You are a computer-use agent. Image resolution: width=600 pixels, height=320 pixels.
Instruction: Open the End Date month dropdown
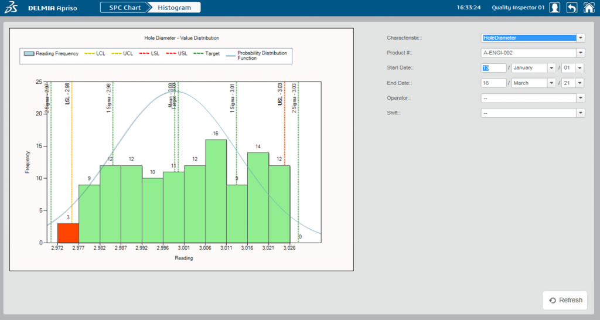tap(551, 83)
